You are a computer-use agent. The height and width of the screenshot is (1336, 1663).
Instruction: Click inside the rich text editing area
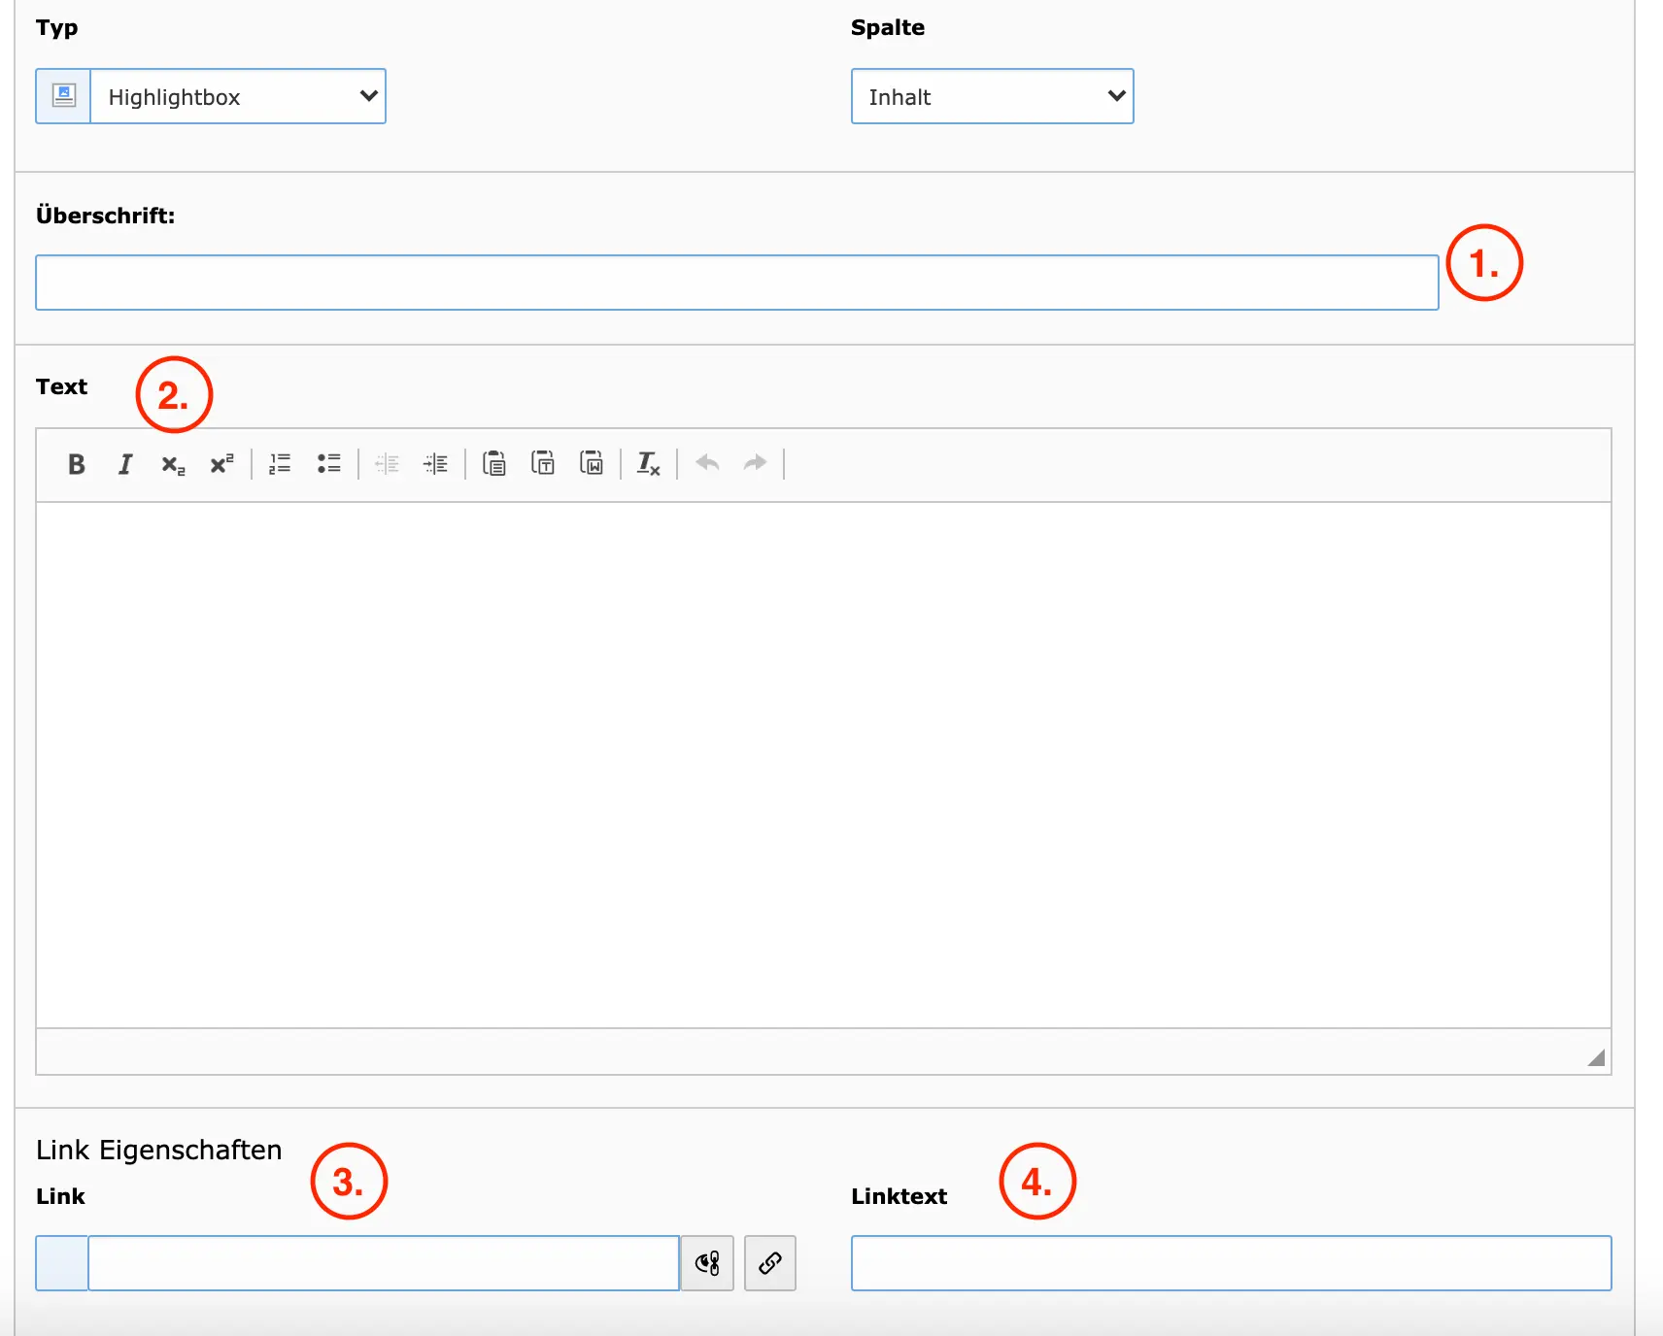point(823,764)
